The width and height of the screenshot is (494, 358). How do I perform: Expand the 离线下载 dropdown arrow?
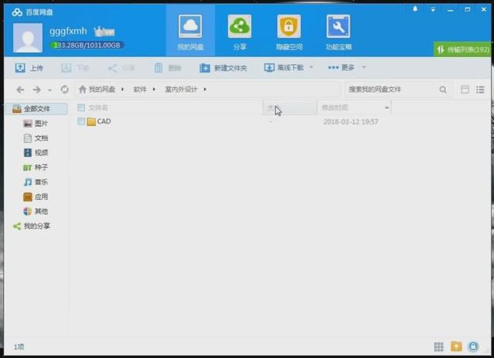pyautogui.click(x=311, y=67)
